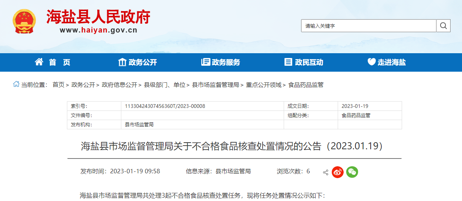Go to 食品药品监管 breadcrumb link

306,85
